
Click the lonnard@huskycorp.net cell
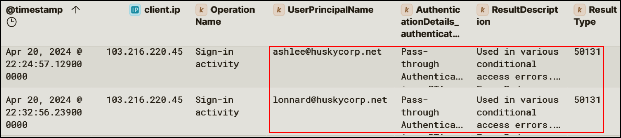tap(329, 100)
